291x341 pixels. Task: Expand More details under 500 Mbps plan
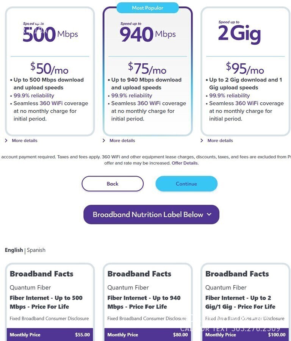(24, 141)
